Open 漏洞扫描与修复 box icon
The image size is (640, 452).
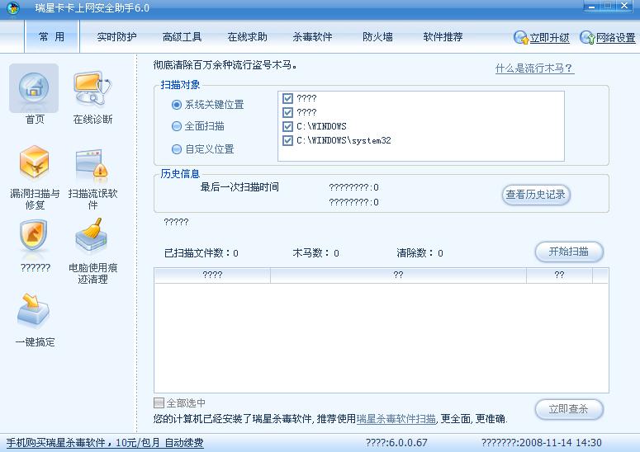tap(35, 162)
